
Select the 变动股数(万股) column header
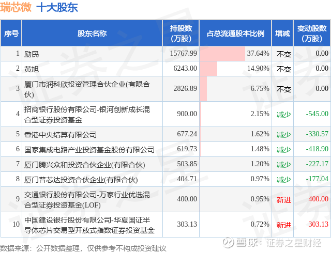312,34
